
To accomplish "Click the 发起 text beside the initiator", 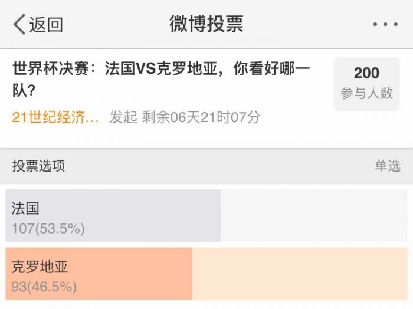I will pos(123,117).
